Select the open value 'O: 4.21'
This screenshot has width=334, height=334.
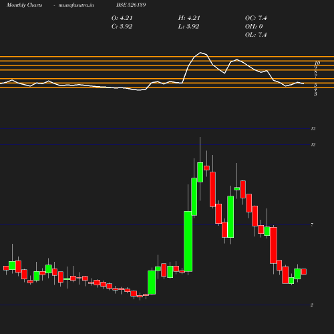click(122, 18)
